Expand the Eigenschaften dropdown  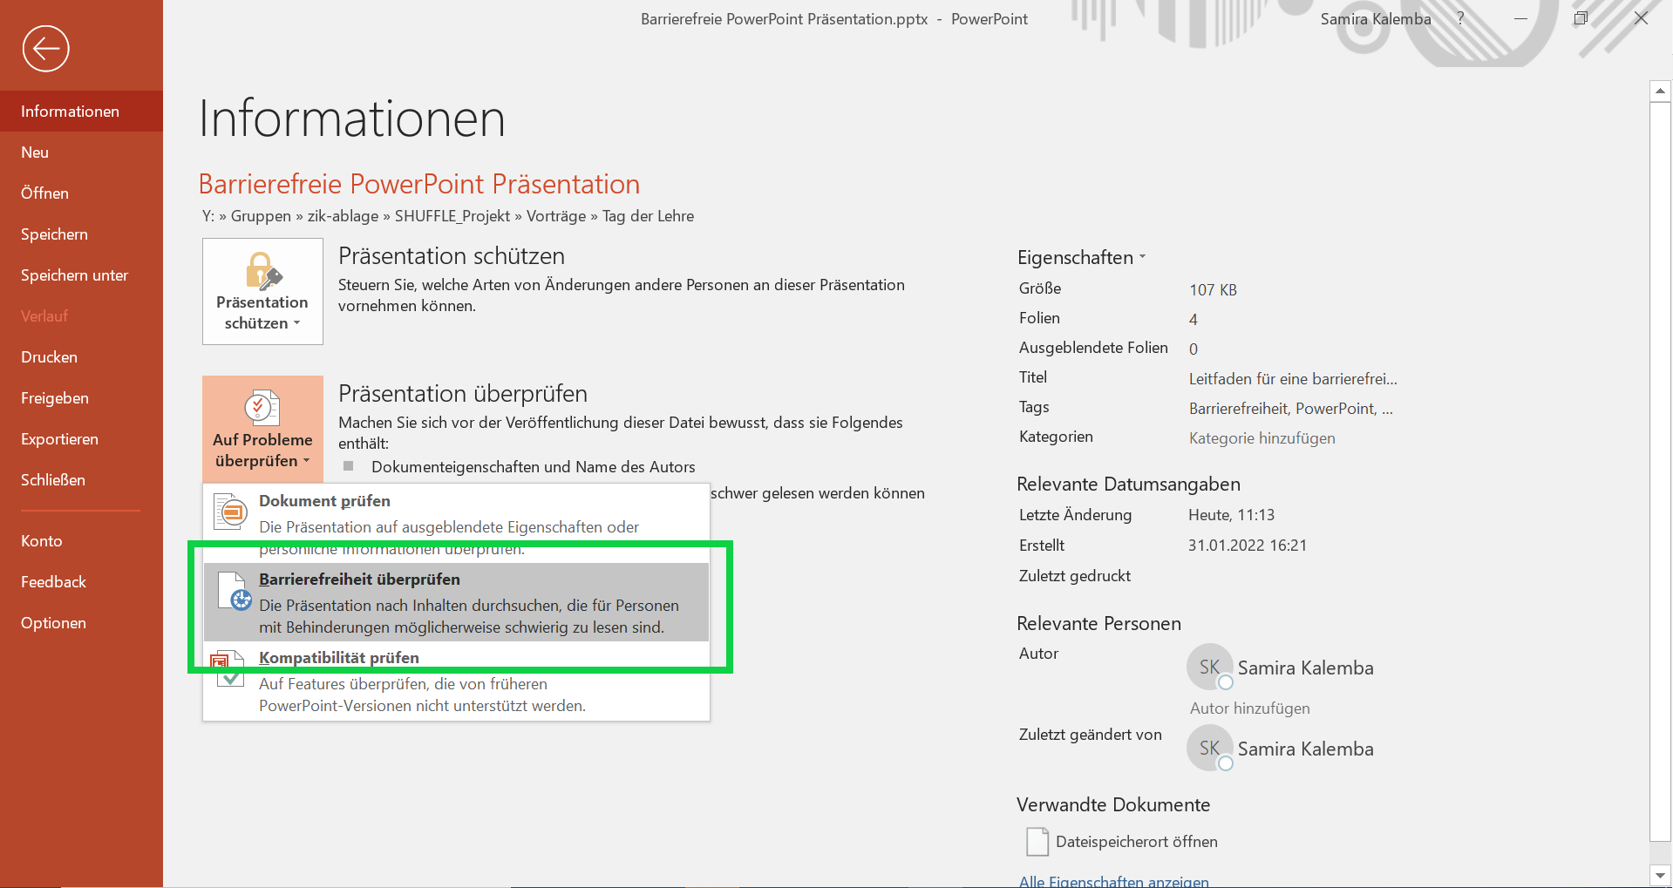click(1142, 257)
